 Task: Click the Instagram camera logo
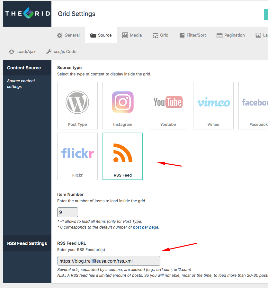123,102
